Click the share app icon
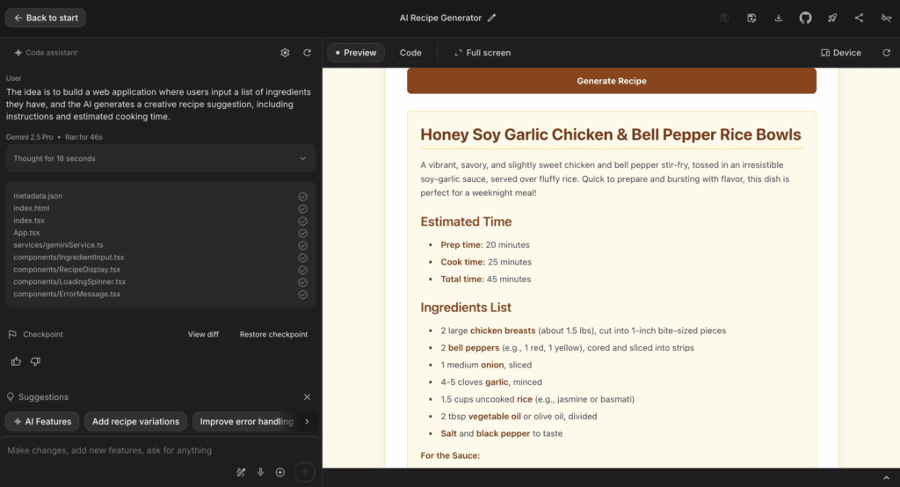 tap(859, 18)
